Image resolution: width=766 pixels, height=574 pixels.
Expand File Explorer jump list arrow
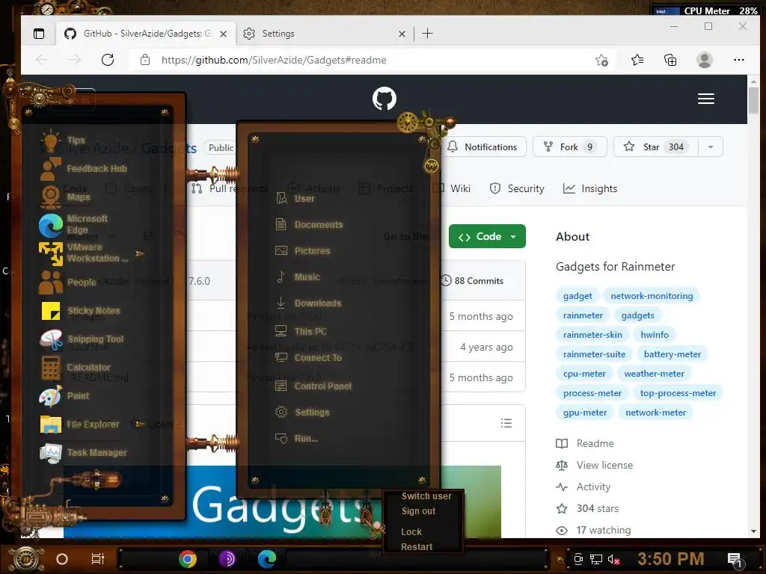[x=140, y=424]
